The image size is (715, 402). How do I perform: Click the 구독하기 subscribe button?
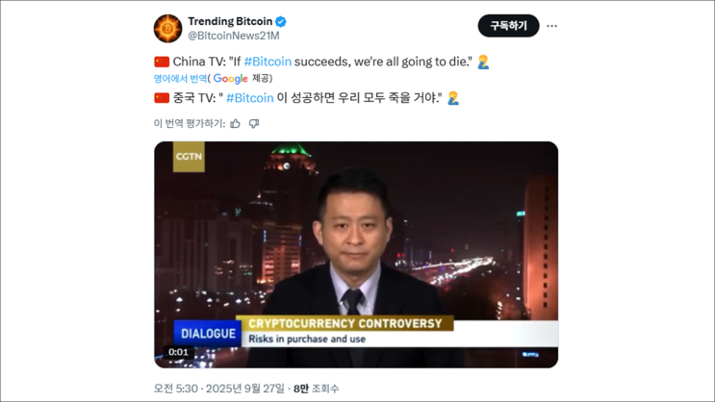(508, 26)
